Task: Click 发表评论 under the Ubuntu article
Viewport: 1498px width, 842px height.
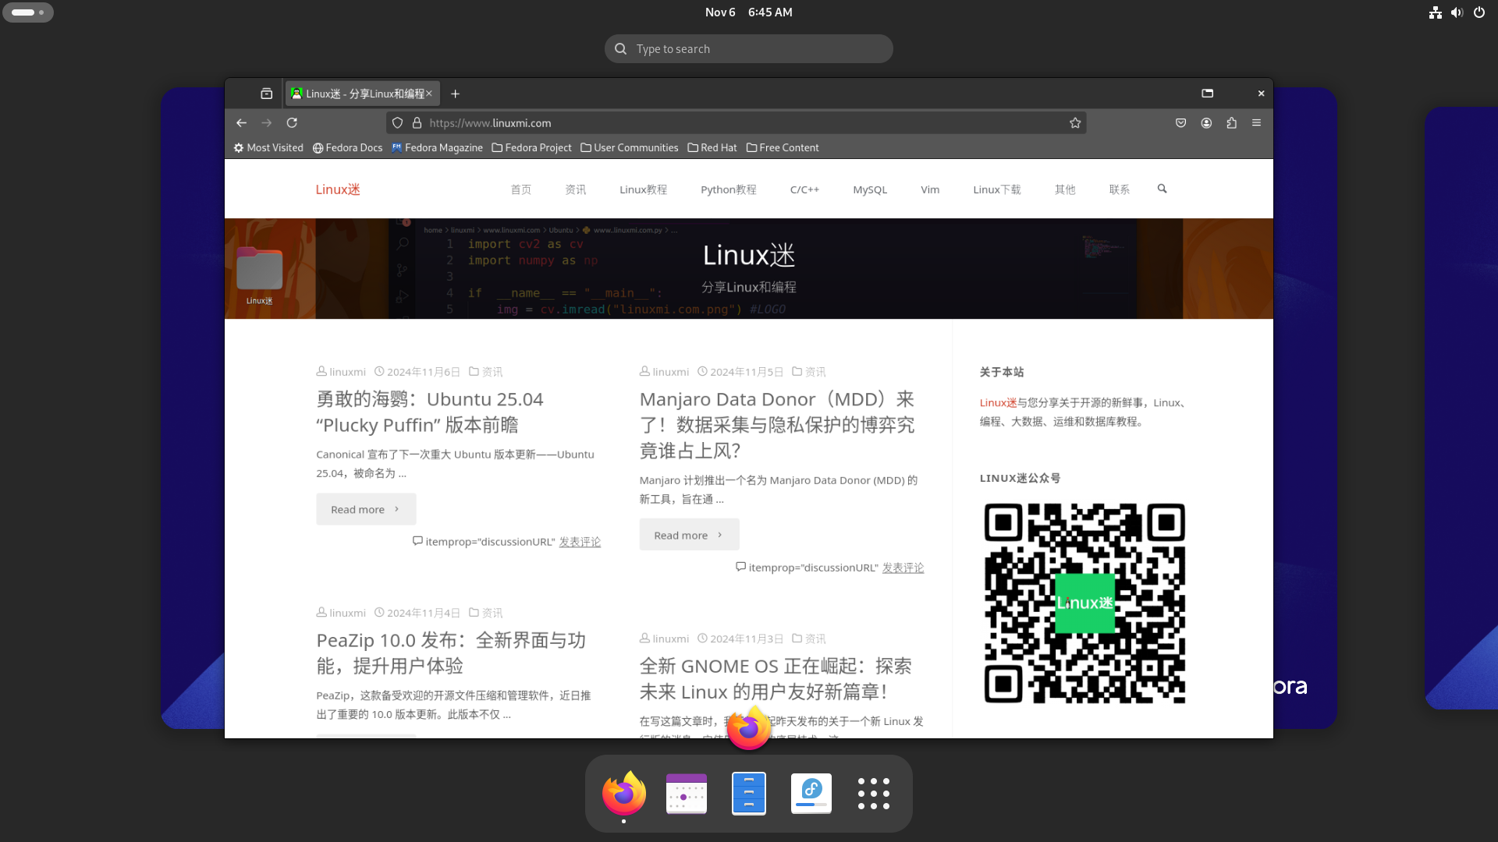Action: point(580,542)
